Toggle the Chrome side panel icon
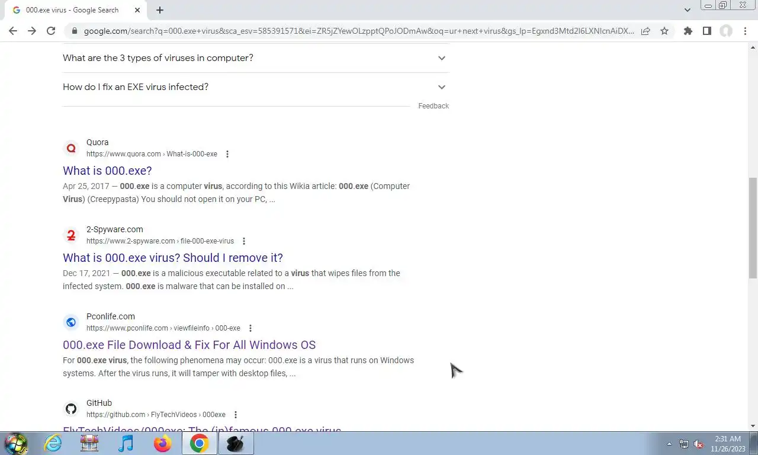 [706, 31]
